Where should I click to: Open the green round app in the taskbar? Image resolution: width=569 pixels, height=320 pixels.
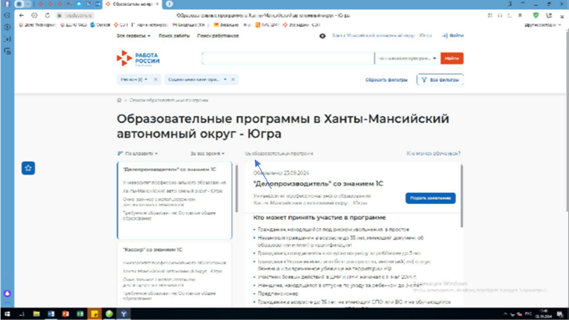[109, 314]
